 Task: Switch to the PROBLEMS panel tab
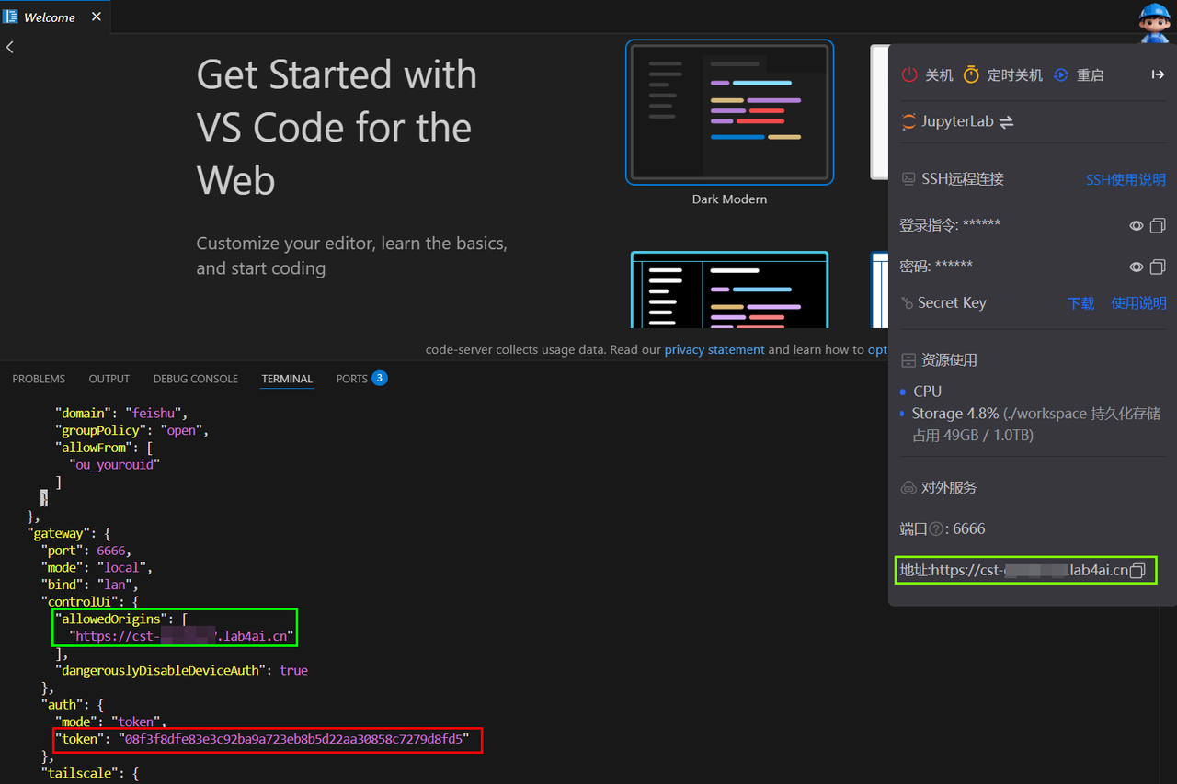point(39,379)
